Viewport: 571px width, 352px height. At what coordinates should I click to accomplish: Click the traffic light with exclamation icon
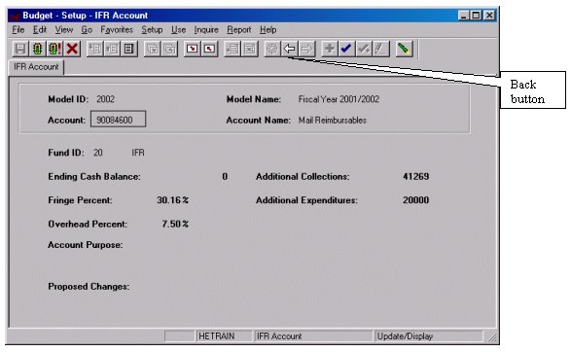(x=54, y=49)
